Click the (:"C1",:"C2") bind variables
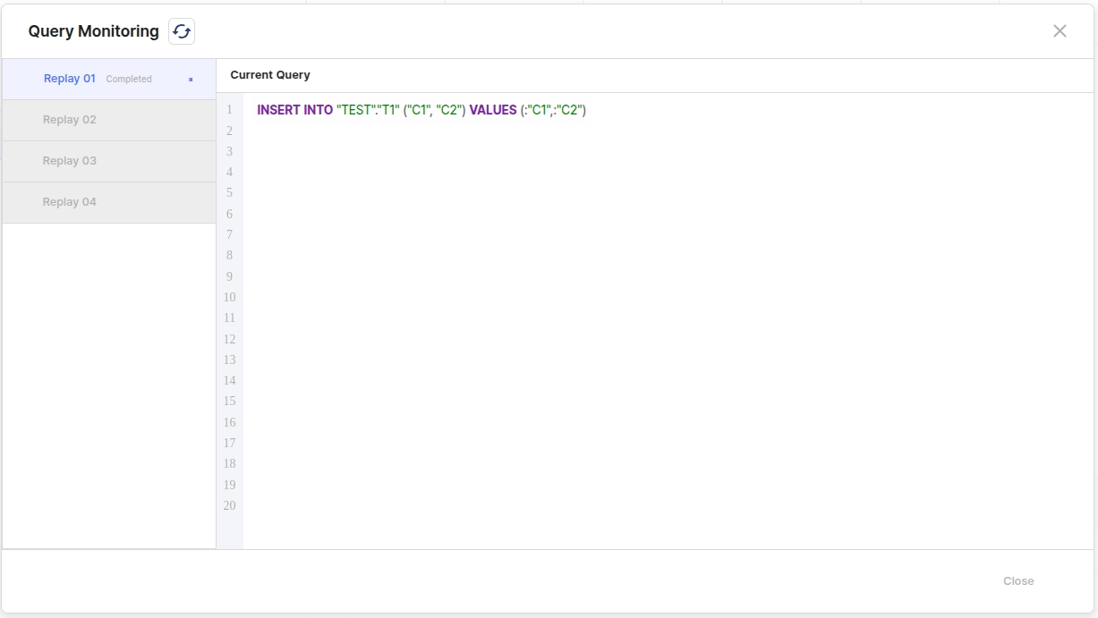Viewport: 1098px width, 618px height. point(553,110)
